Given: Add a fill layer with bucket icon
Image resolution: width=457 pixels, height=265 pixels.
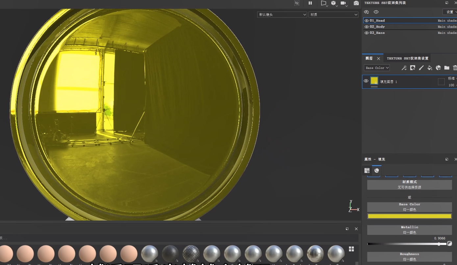Looking at the screenshot, I should (x=430, y=68).
